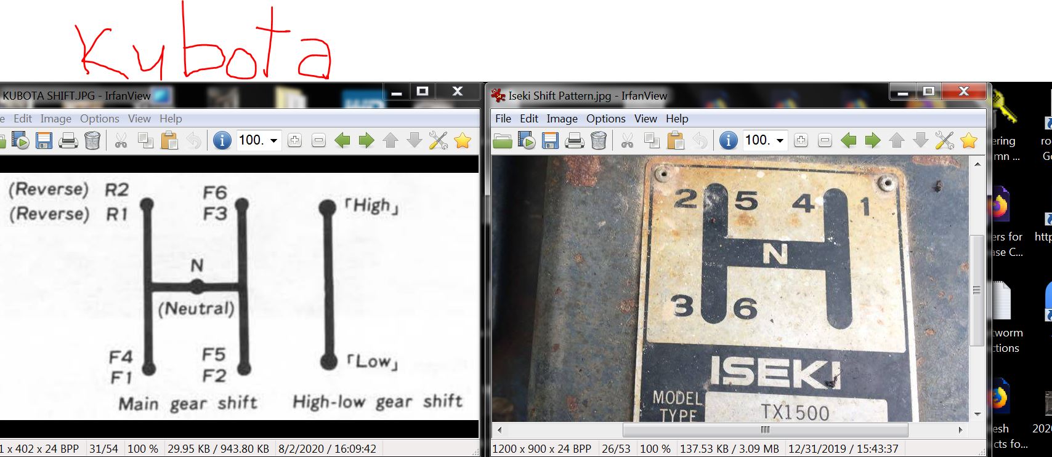
Task: Save icon in Iseki Shift Pattern window
Action: tap(550, 141)
